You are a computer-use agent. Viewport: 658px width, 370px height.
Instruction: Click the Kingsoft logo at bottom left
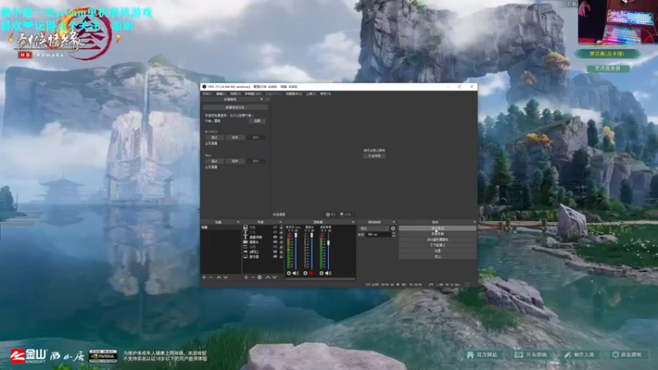[x=29, y=356]
